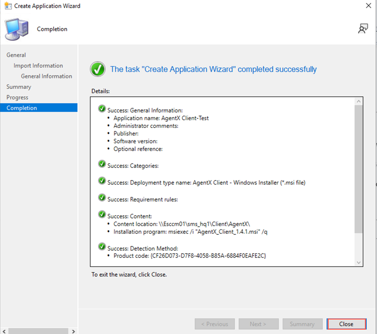Click the Success: Categories text
Screen dimensions: 377x334
pos(133,166)
